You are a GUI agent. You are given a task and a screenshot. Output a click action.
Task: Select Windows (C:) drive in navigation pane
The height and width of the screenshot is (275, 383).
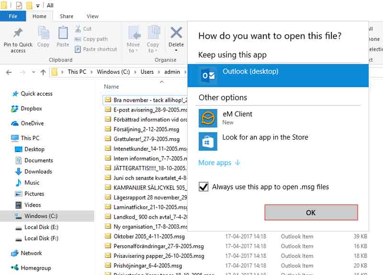pyautogui.click(x=47, y=216)
